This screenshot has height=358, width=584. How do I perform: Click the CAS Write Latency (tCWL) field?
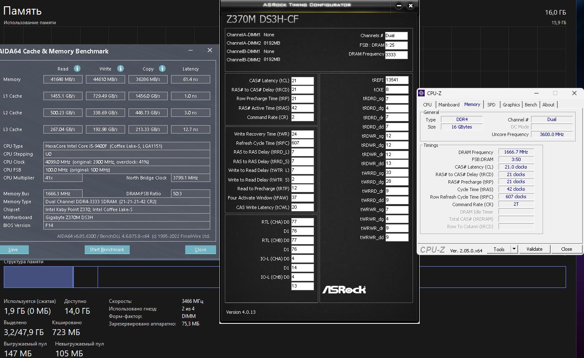(x=302, y=207)
